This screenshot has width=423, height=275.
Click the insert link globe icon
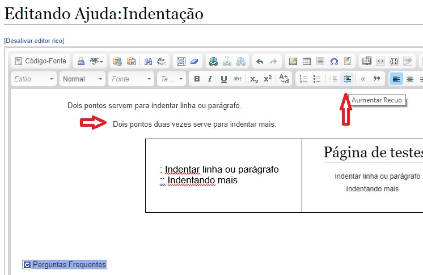tap(213, 61)
